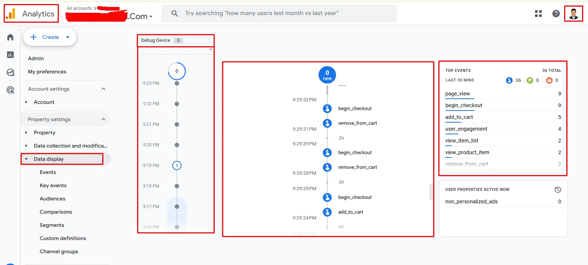Select the 9:21 PM minute marker
Screen dimensions: 588x265
point(177,124)
